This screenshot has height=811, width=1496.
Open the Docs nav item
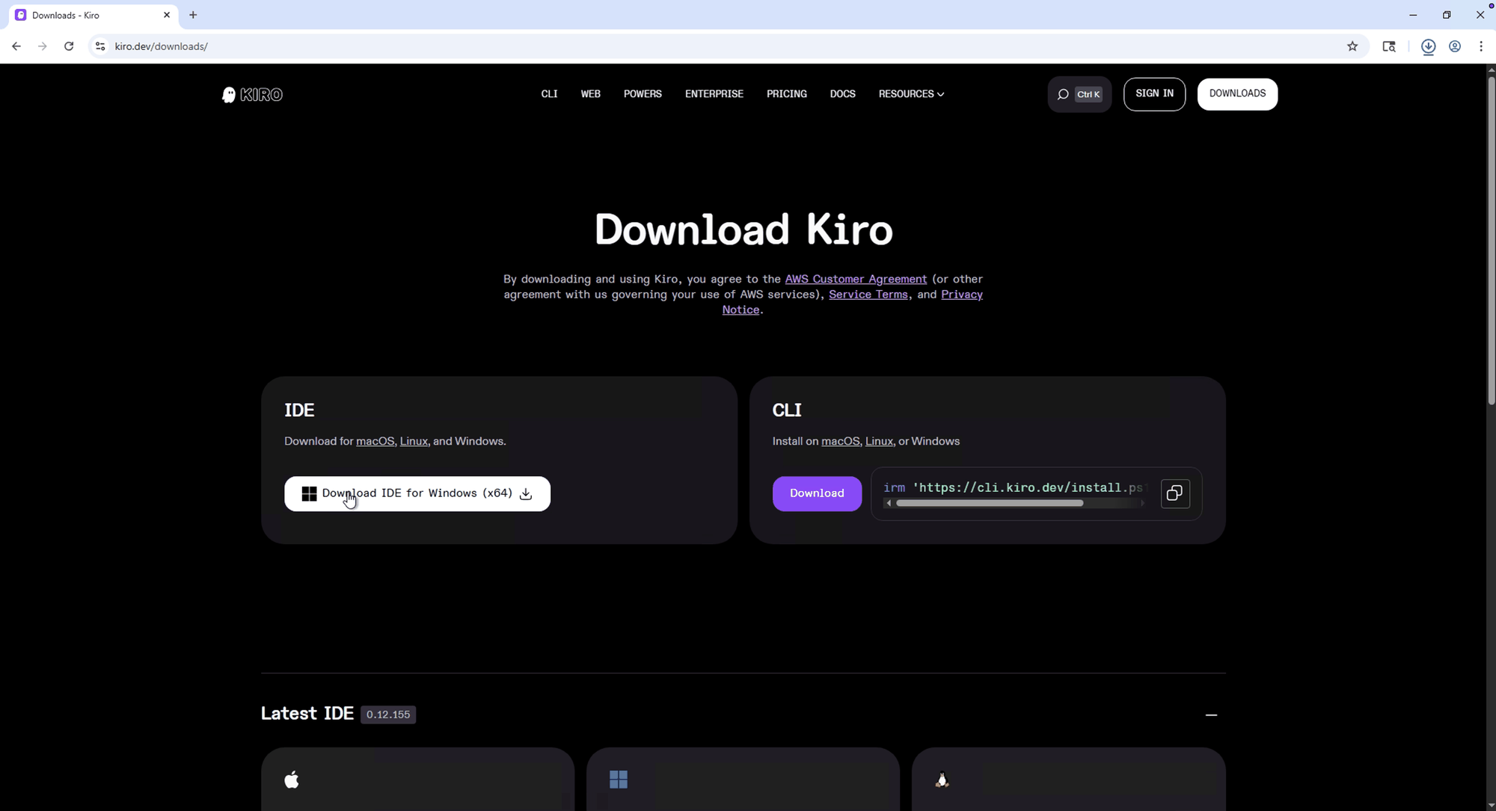pyautogui.click(x=842, y=94)
